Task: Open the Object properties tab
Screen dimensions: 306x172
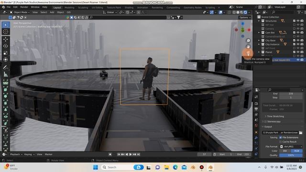Action: [x=256, y=132]
